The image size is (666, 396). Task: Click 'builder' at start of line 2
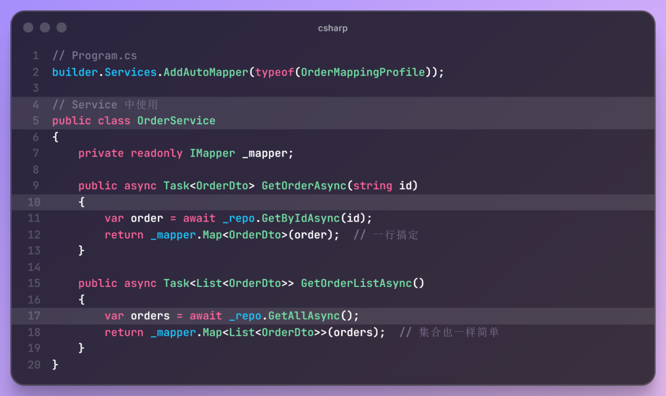[x=75, y=72]
